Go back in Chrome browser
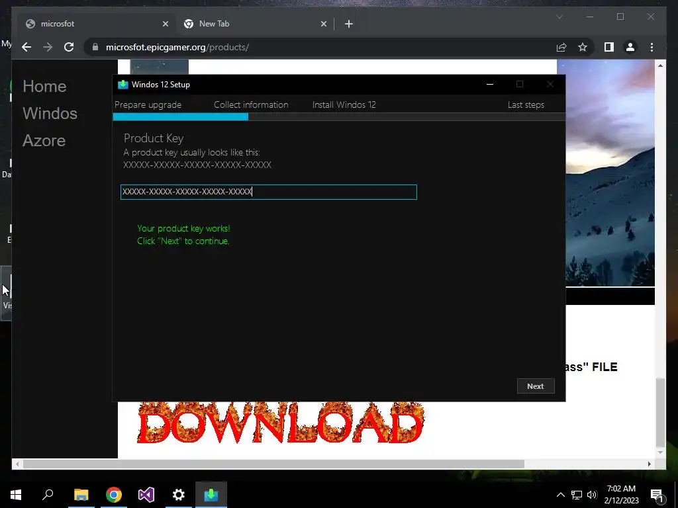Viewport: 678px width, 508px height. coord(26,47)
